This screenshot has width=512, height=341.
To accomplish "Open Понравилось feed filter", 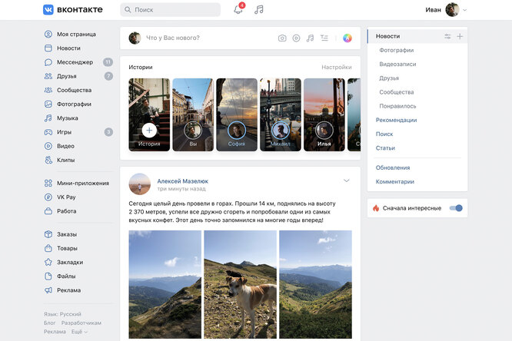I will (x=397, y=107).
